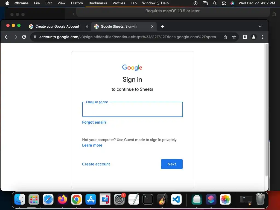280x210 pixels.
Task: Open the Edit menu
Action: 49,3
